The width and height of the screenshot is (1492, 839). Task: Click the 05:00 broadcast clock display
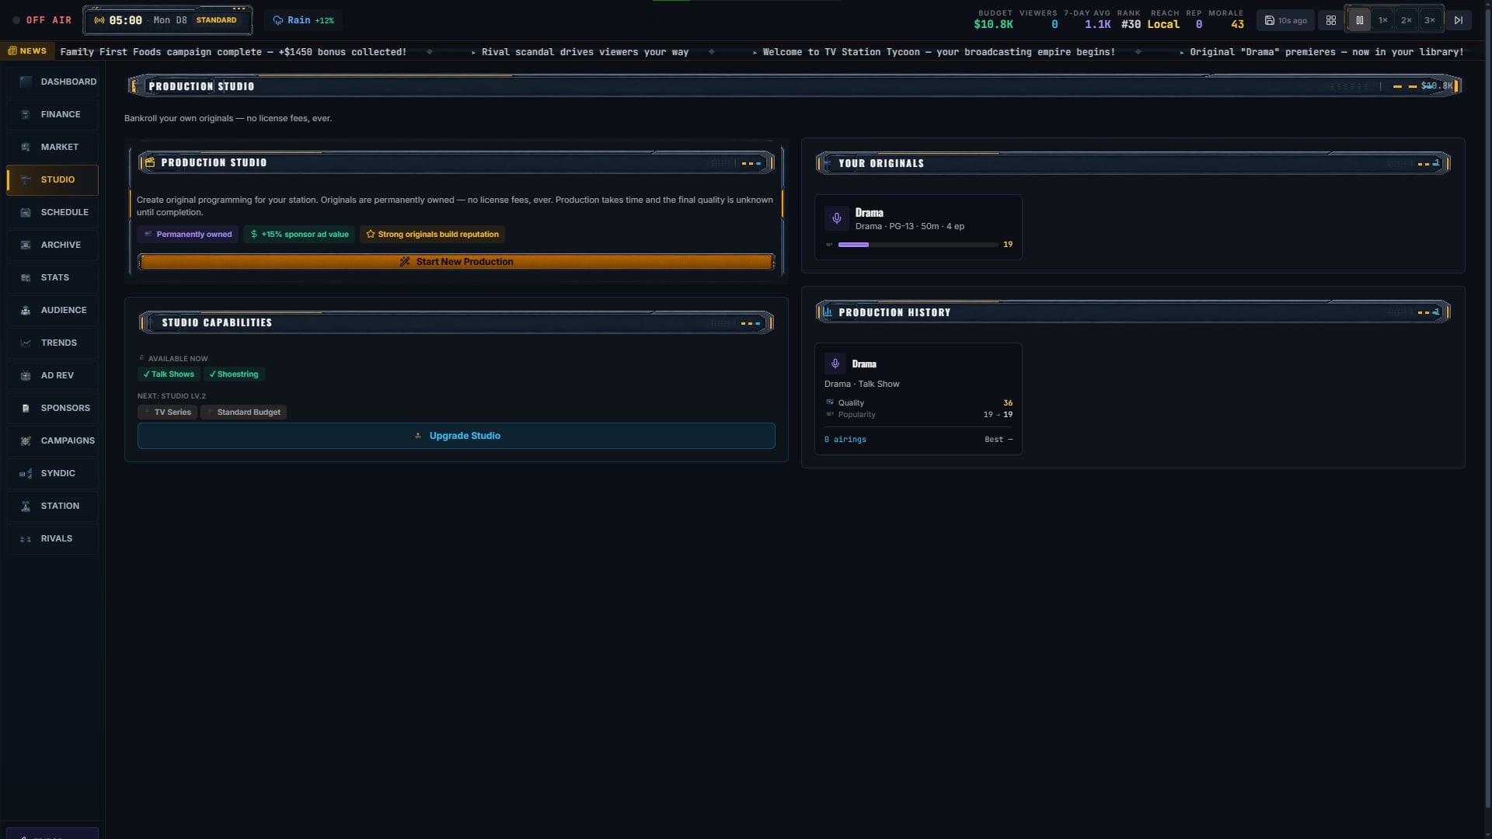coord(125,20)
